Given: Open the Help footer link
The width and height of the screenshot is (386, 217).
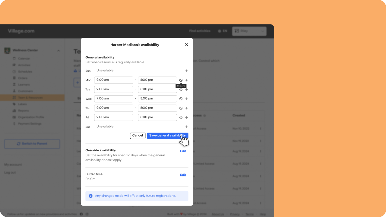Looking at the screenshot, I should pos(263,214).
